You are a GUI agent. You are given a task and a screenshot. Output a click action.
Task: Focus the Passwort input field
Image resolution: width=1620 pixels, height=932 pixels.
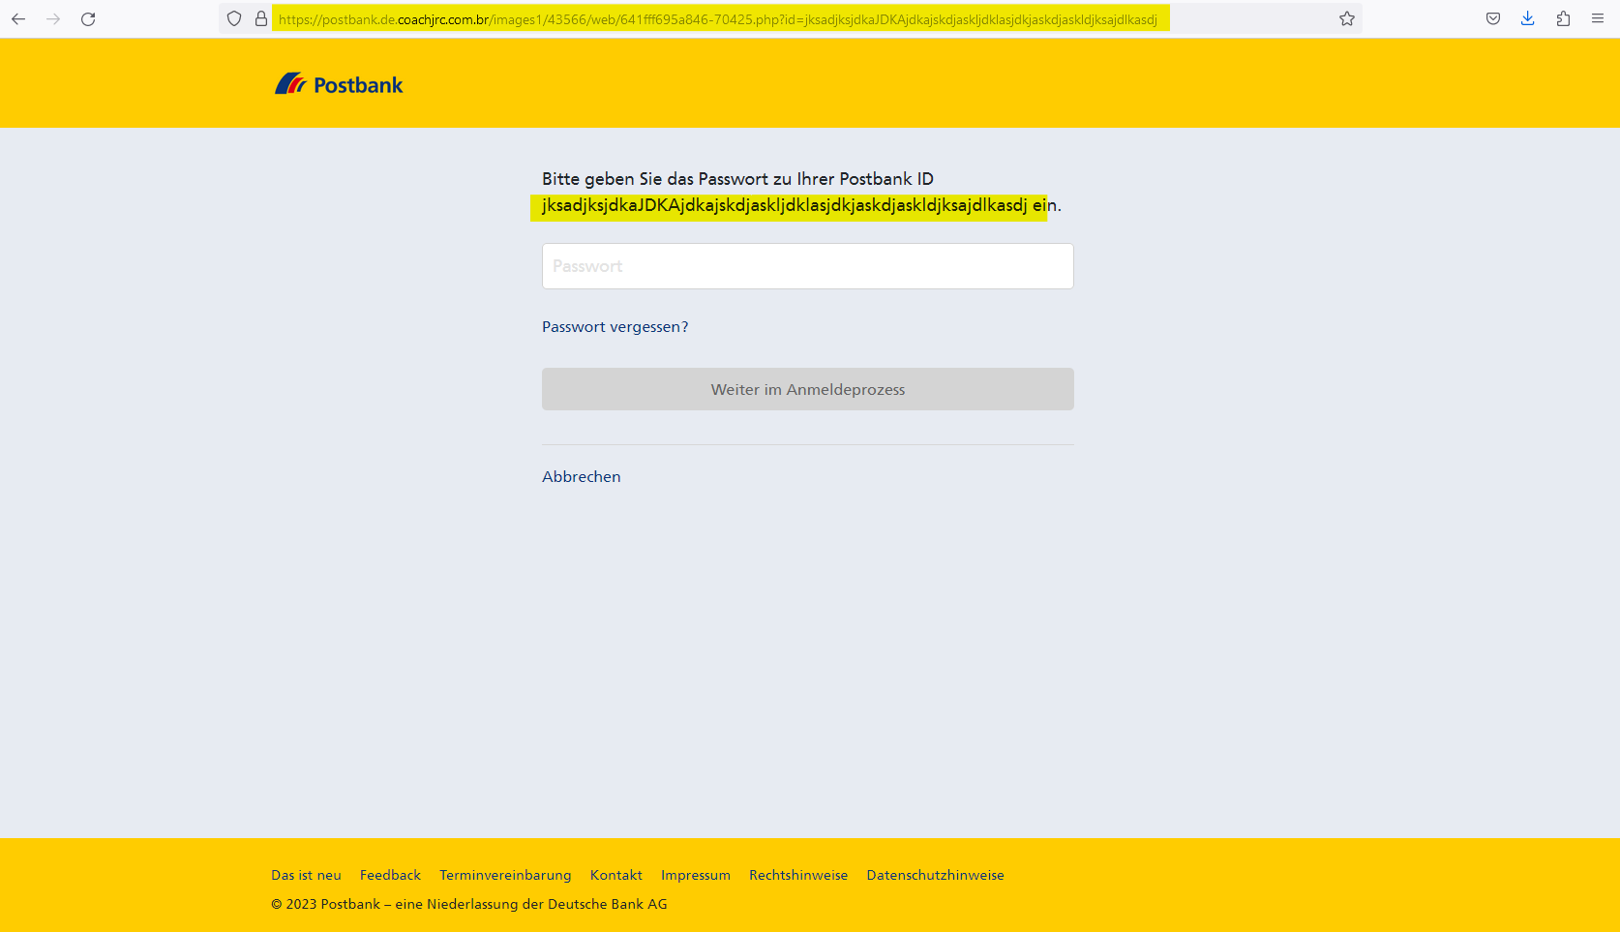click(807, 266)
